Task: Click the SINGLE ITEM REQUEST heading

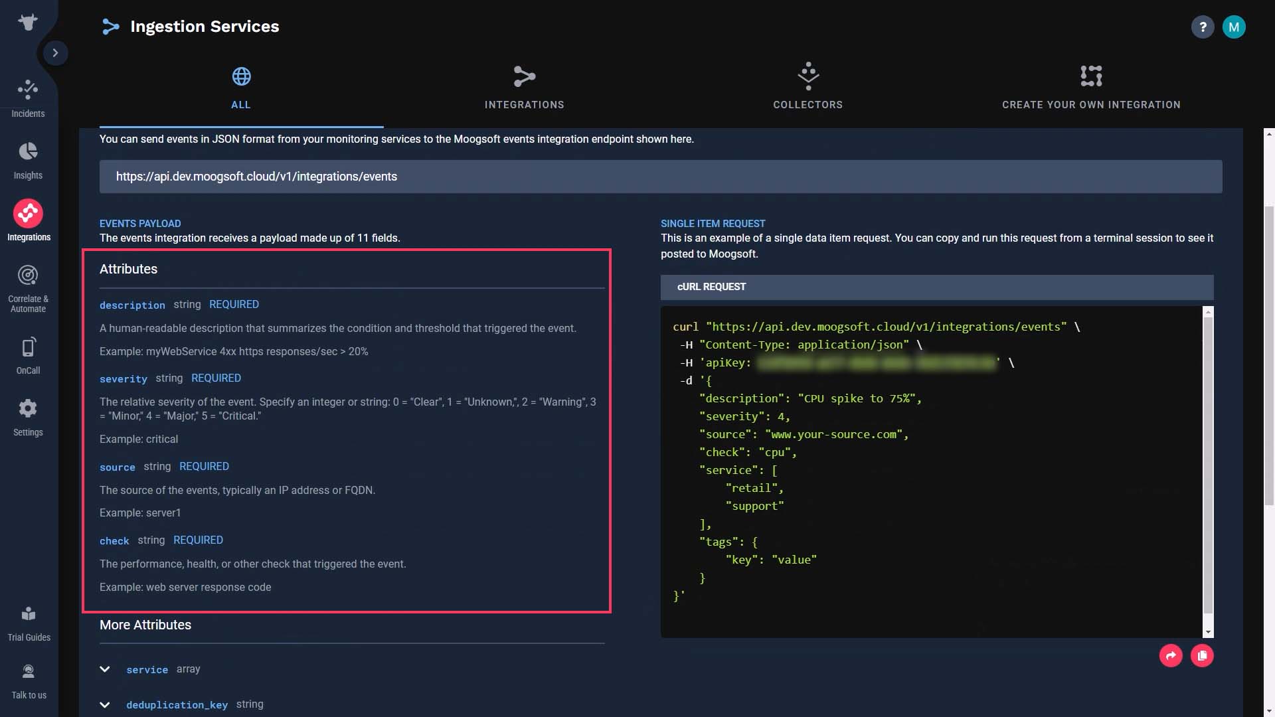Action: point(713,224)
